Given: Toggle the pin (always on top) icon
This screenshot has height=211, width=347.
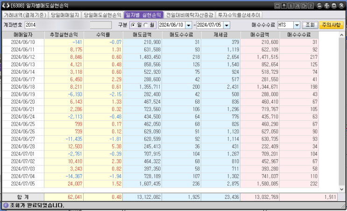Looking at the screenshot, I should pyautogui.click(x=284, y=6).
